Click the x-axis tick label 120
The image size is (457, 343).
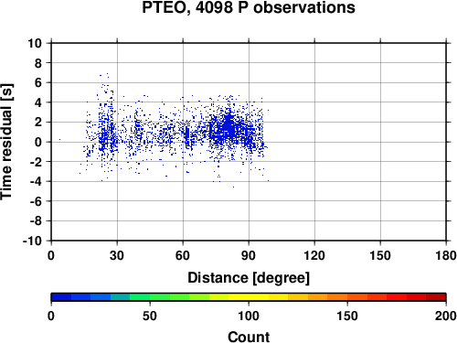tap(314, 255)
